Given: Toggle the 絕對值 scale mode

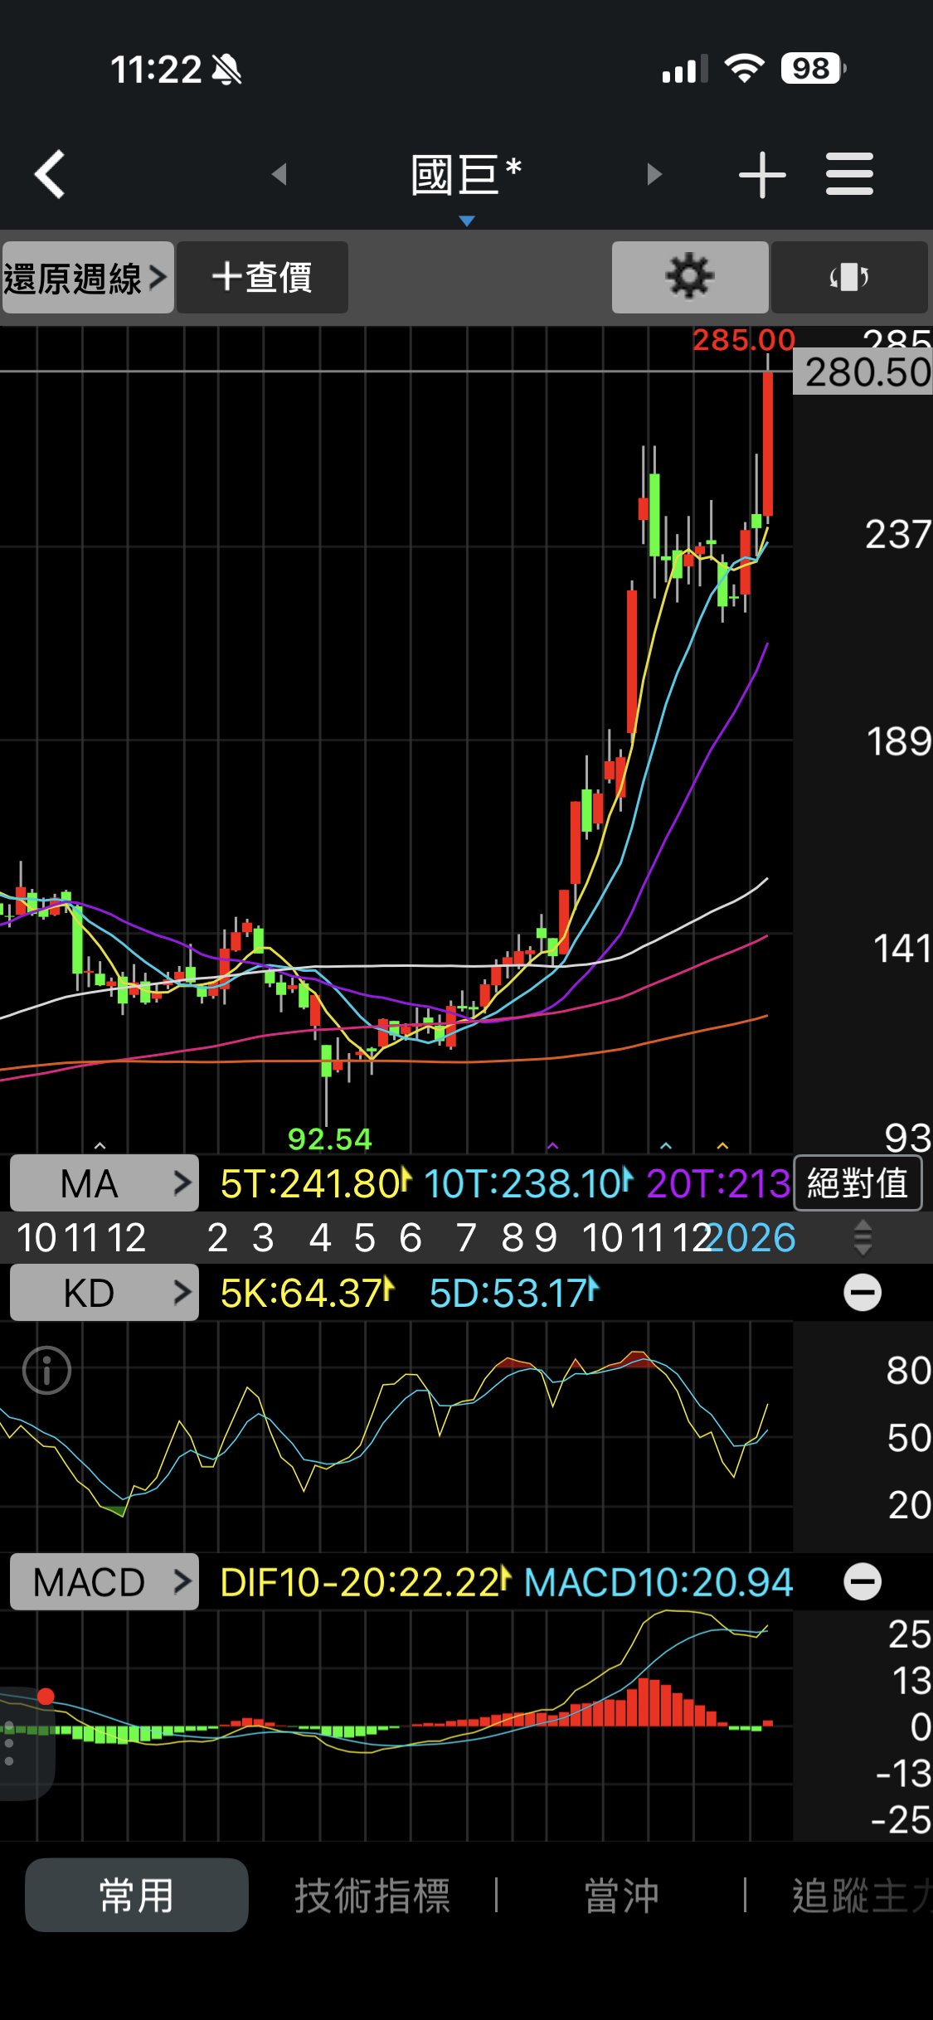Looking at the screenshot, I should tap(858, 1182).
